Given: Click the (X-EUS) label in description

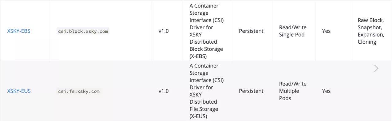Looking at the screenshot, I should click(x=198, y=116).
